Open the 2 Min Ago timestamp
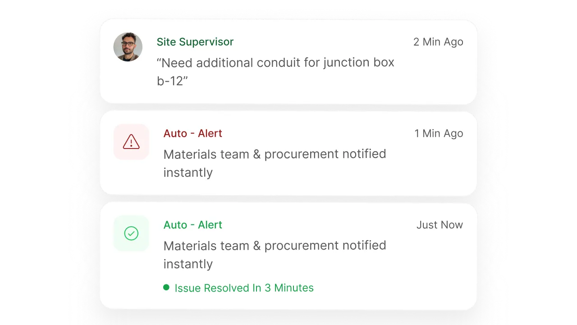577x325 pixels. click(x=438, y=42)
